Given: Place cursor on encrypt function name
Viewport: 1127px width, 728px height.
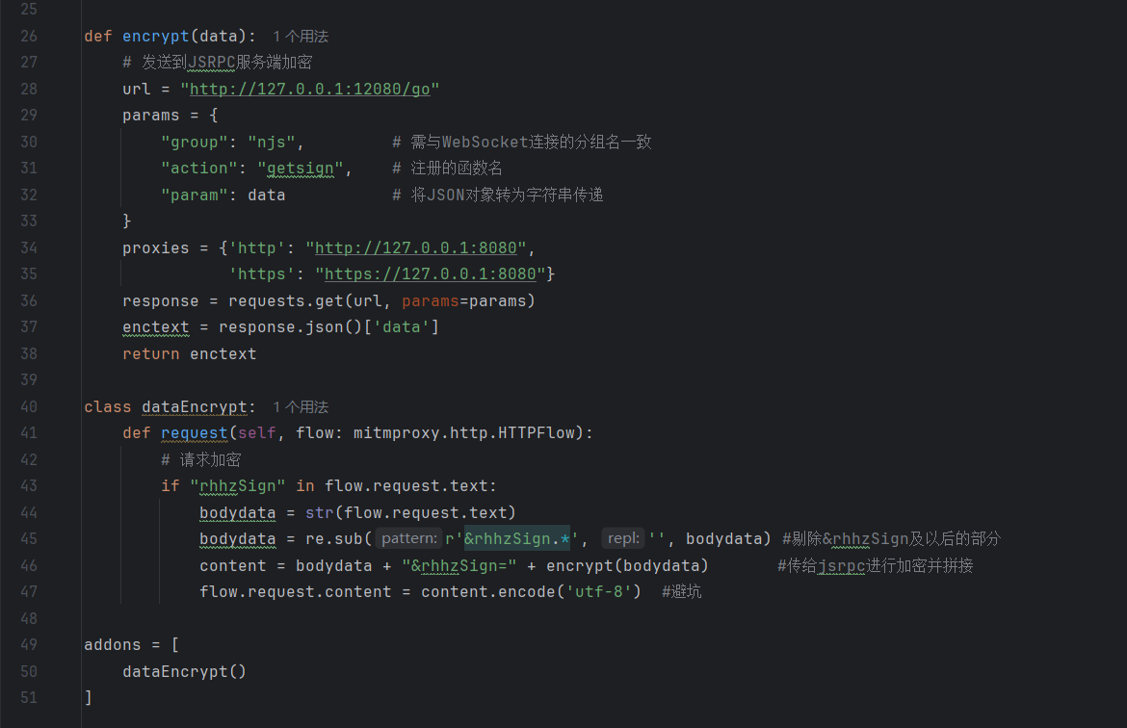Looking at the screenshot, I should [x=156, y=36].
